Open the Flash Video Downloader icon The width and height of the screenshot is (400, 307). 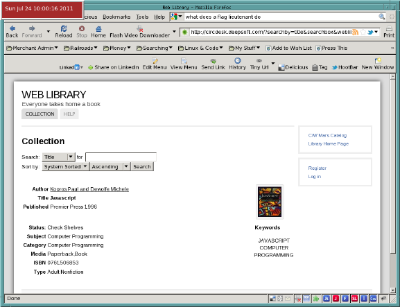point(139,28)
